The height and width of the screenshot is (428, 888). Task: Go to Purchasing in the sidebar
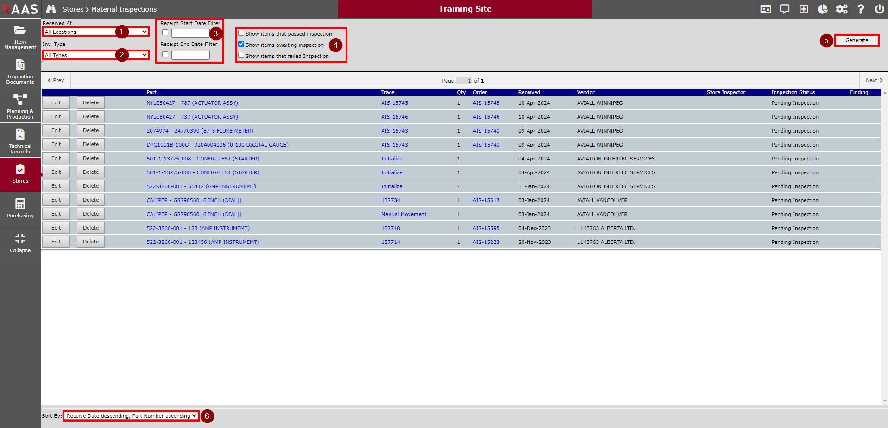(20, 209)
